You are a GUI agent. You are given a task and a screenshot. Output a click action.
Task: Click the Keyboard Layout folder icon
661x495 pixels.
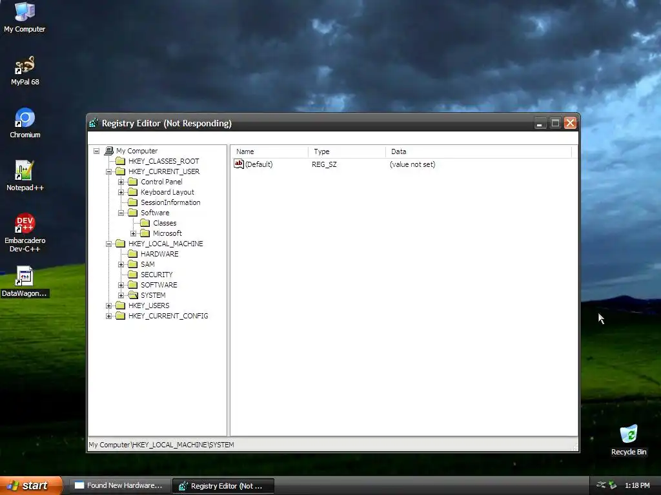[x=133, y=192]
